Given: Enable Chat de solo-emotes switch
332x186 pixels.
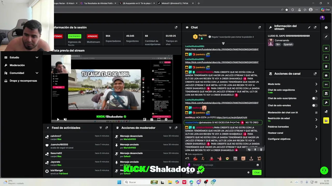Looking at the screenshot, I should coord(315,105).
